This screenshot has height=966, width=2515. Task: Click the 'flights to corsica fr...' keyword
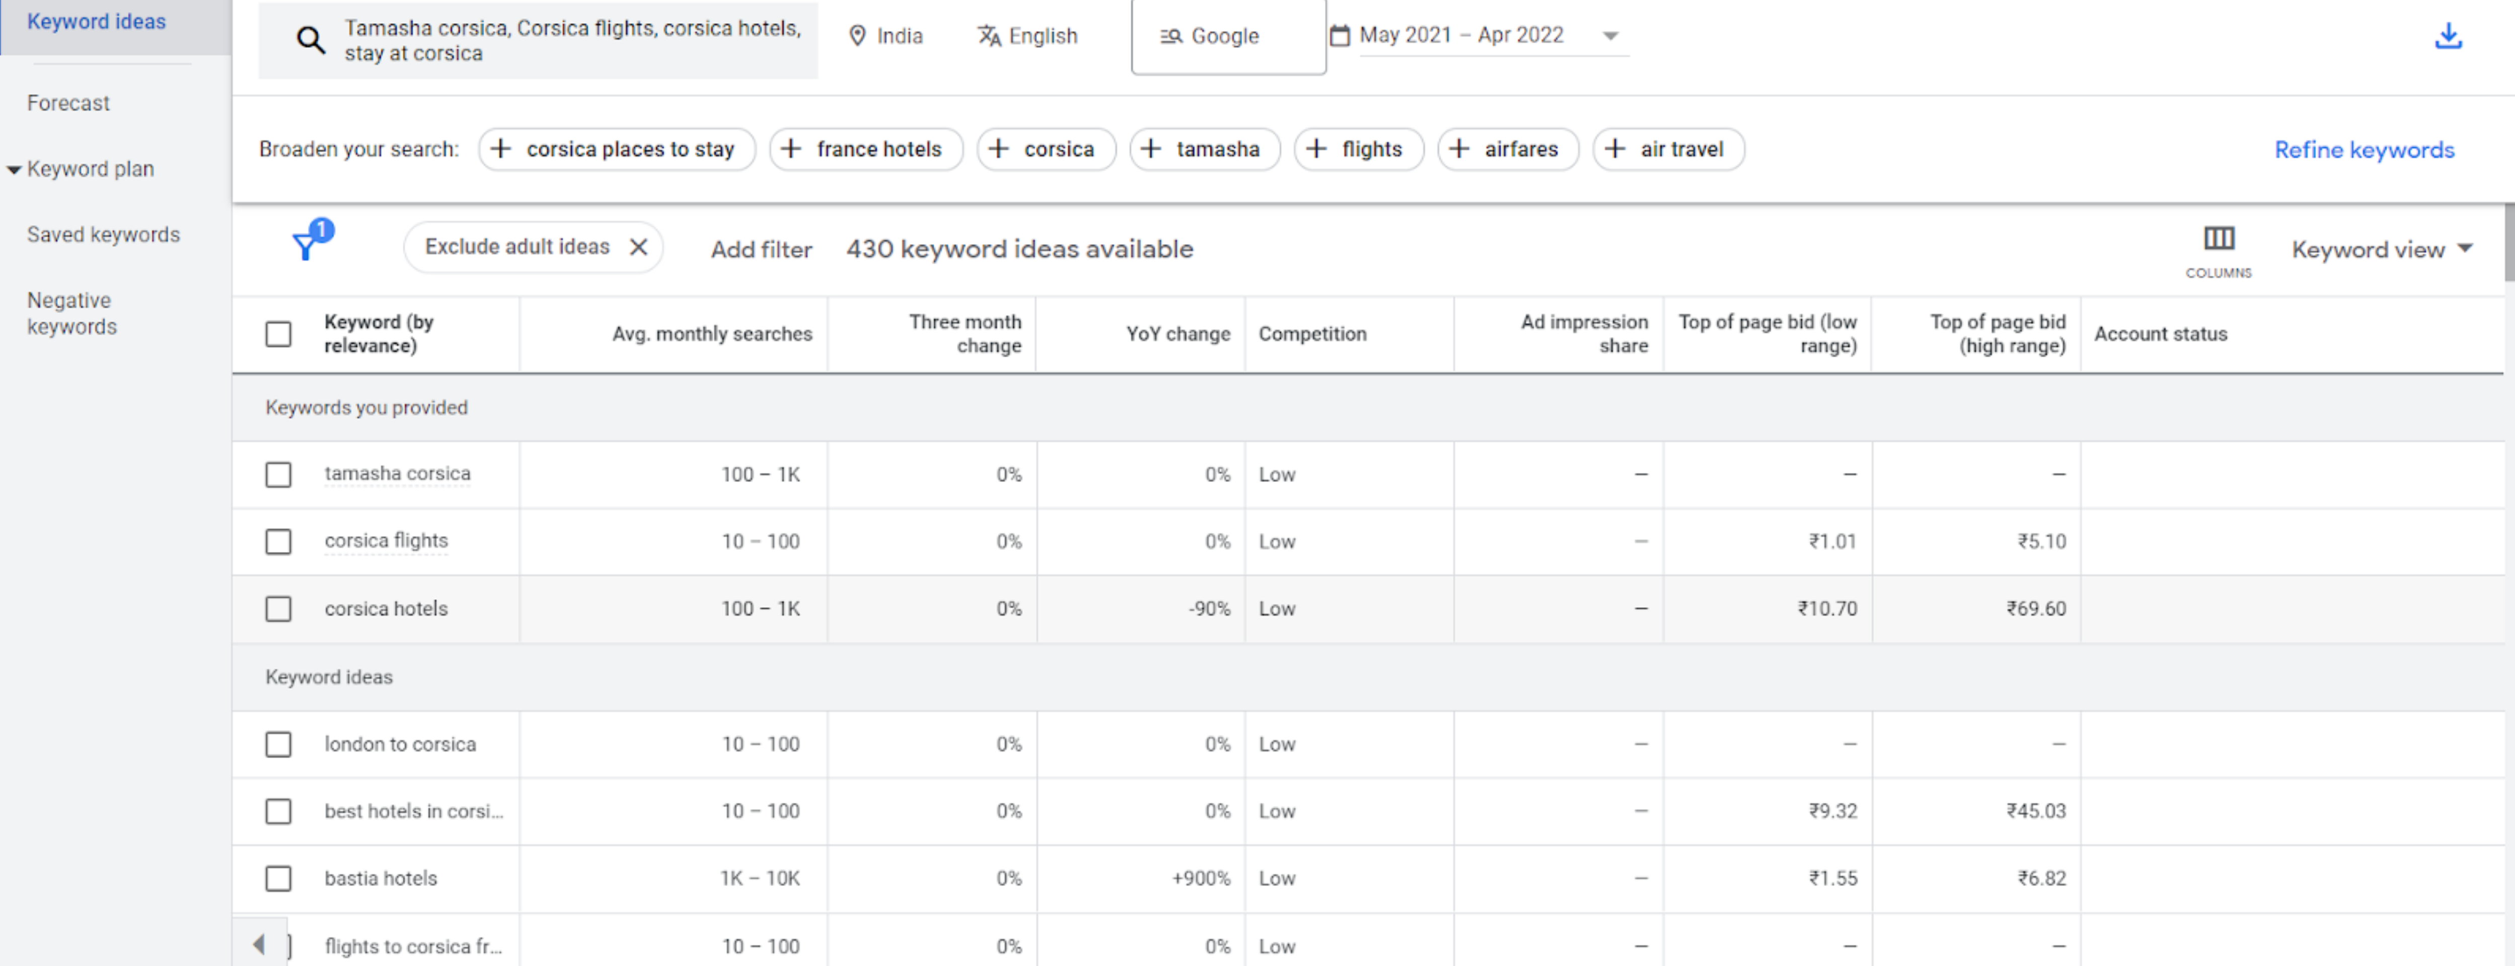click(413, 946)
